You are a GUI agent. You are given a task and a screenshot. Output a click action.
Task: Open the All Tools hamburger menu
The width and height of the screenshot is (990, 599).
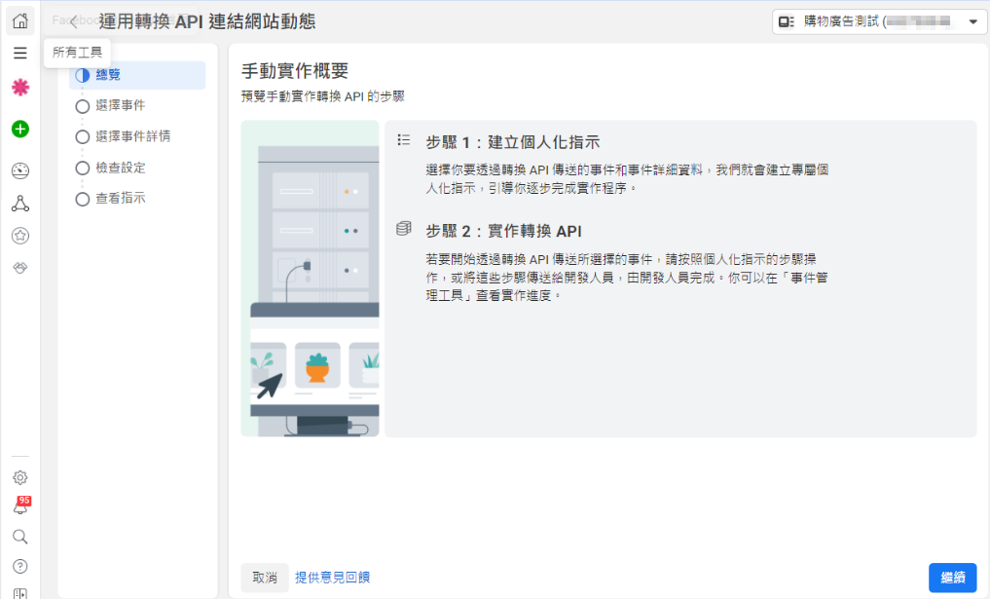19,54
